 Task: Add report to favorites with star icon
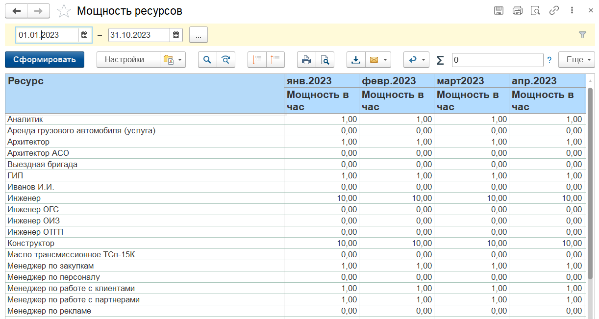pos(64,11)
